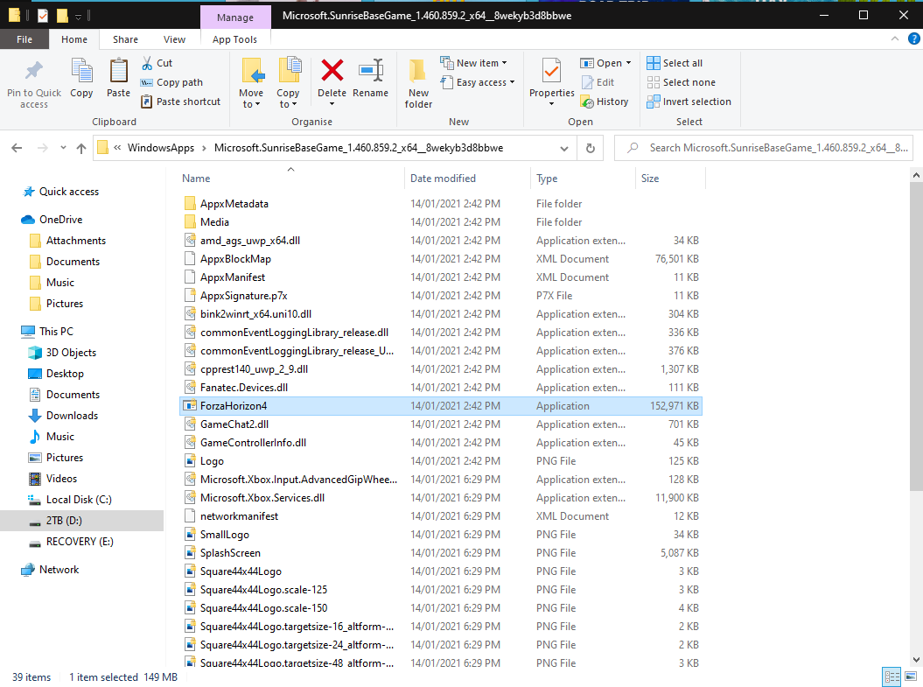Screen dimensions: 923x687
Task: Create a New folder
Action: [x=418, y=83]
